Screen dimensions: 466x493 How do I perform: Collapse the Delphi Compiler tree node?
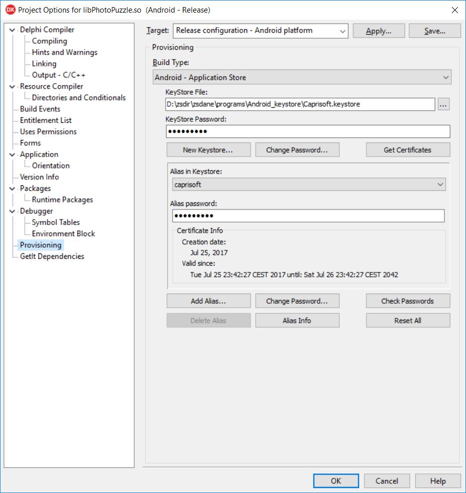click(x=12, y=30)
